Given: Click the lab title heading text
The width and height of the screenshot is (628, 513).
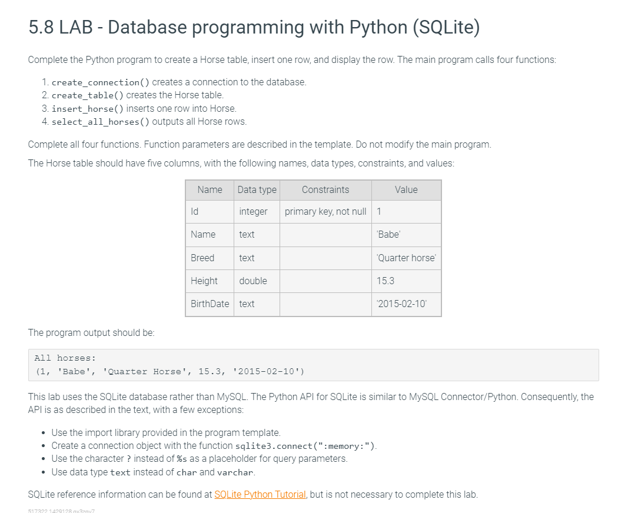Looking at the screenshot, I should (x=253, y=27).
